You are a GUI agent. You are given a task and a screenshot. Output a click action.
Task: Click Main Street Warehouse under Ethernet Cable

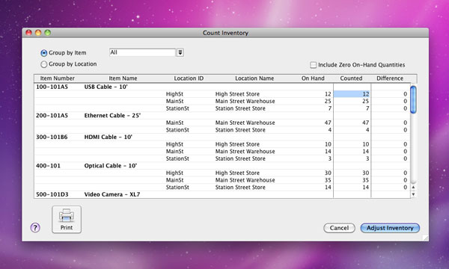tap(245, 123)
